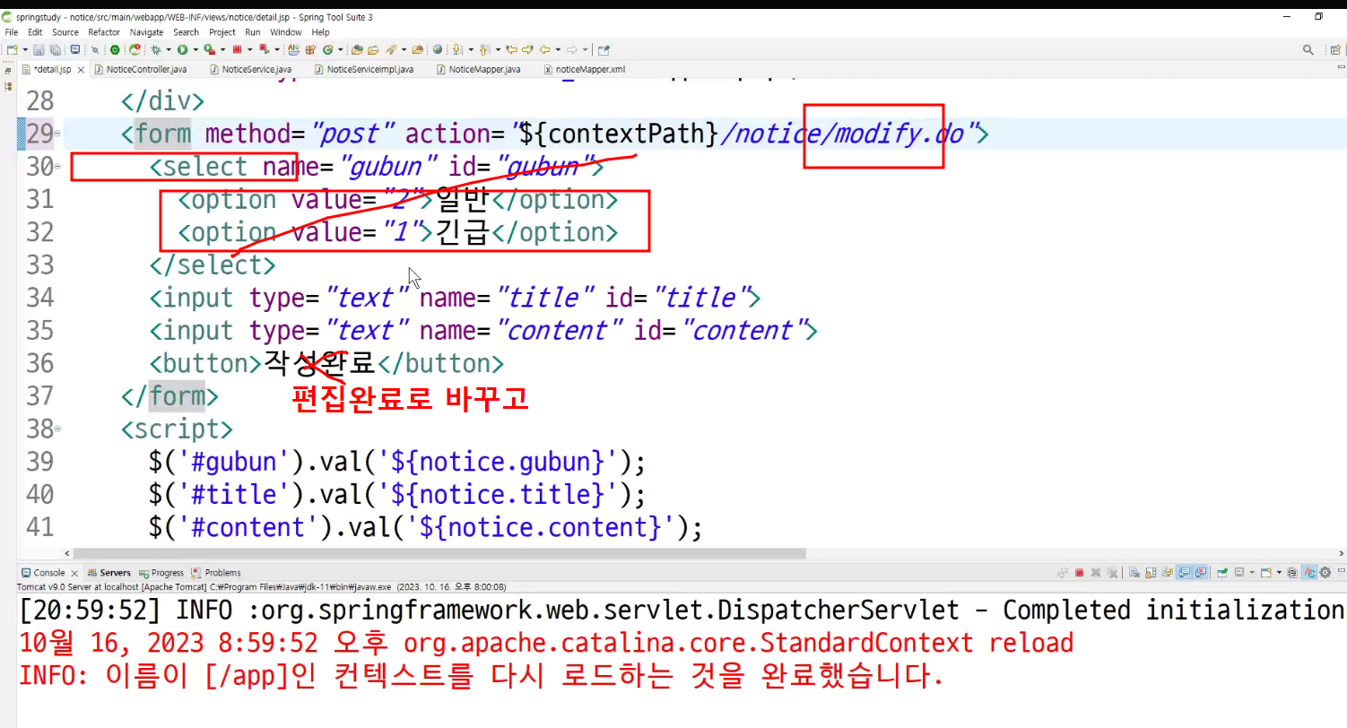This screenshot has height=728, width=1347.
Task: Switch to the Servers tab
Action: (109, 573)
